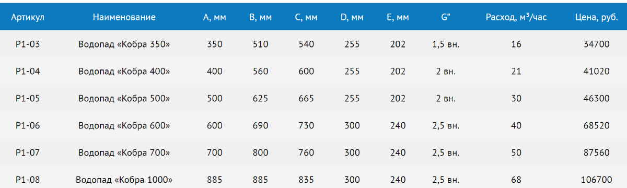Click article code P1-03
The image size is (627, 188).
[28, 44]
